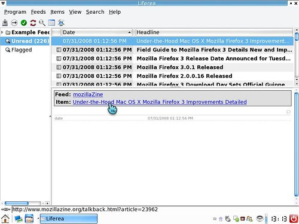
Task: Open the file manager taskbar icon
Action: tap(29, 219)
